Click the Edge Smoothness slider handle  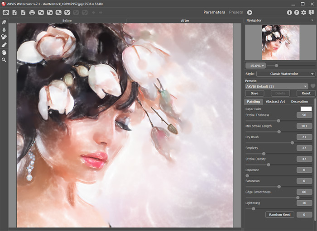[298, 198]
